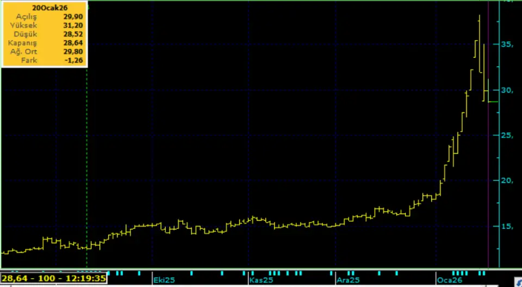Jump to the Eki25 label on time axis
Viewport: 522px width, 287px height.
click(x=163, y=280)
